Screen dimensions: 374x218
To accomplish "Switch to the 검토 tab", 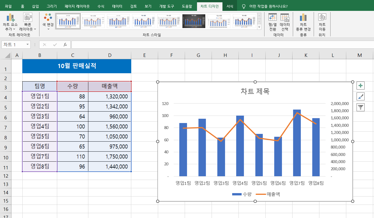I will pos(134,6).
